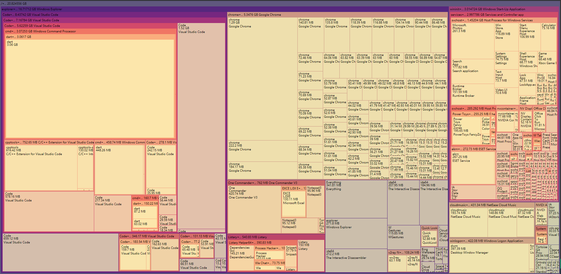Select the Runtime Broker 151.59 MB block
This screenshot has width=561, height=274.
point(473,94)
